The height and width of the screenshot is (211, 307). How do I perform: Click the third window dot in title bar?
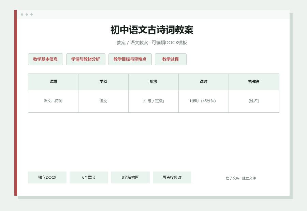point(31,14)
